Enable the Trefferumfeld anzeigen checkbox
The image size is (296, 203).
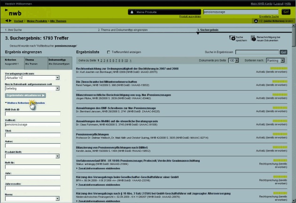109,52
